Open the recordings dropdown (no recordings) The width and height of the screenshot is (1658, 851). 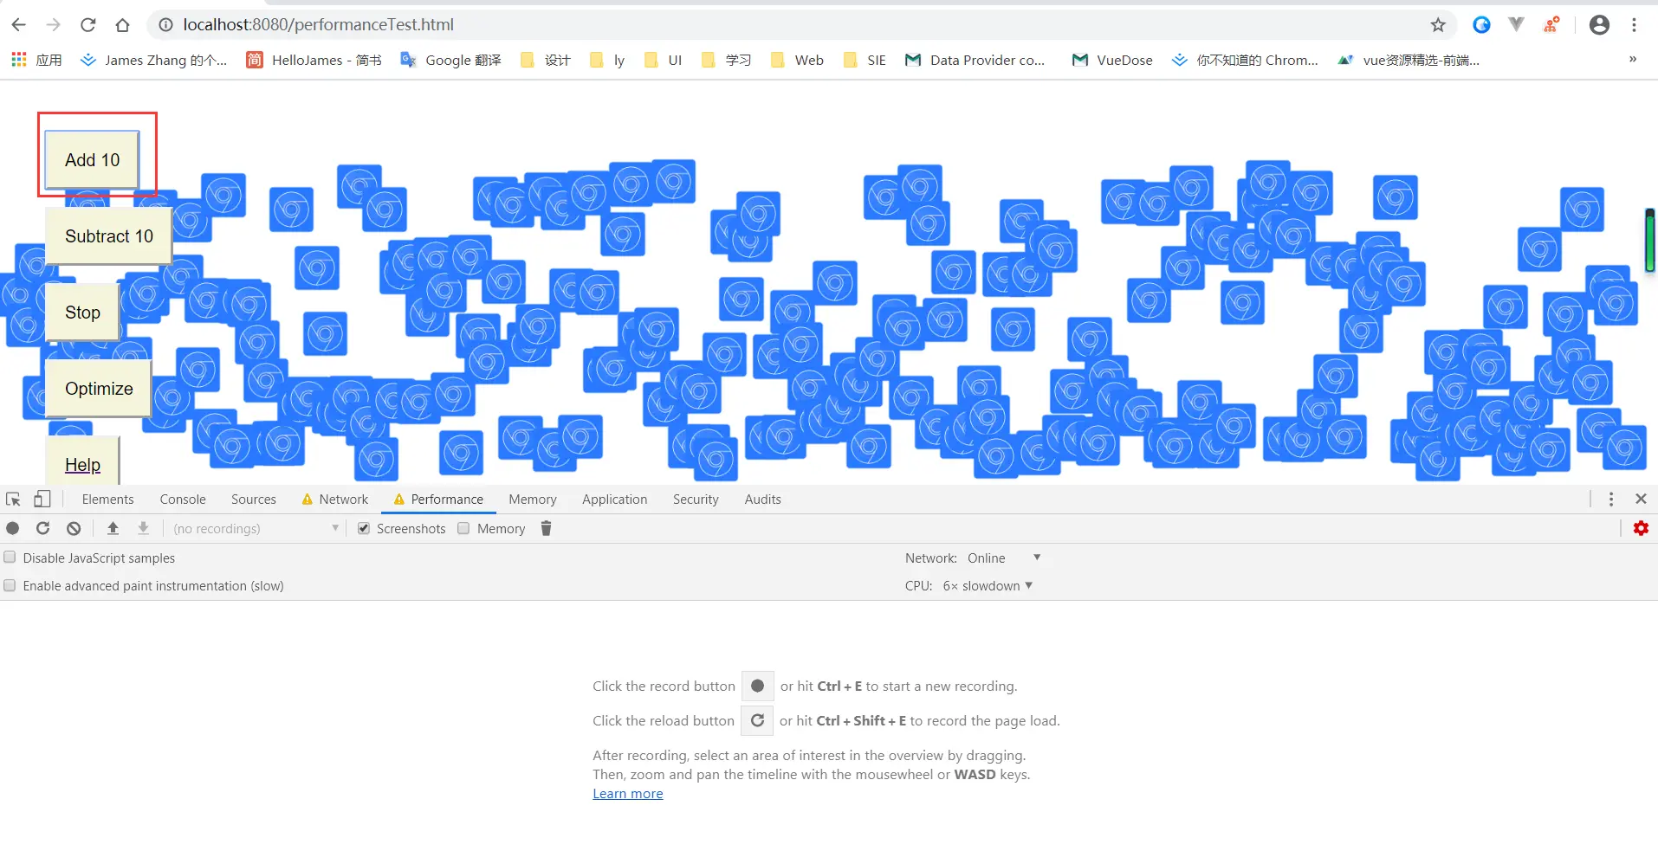coord(256,528)
